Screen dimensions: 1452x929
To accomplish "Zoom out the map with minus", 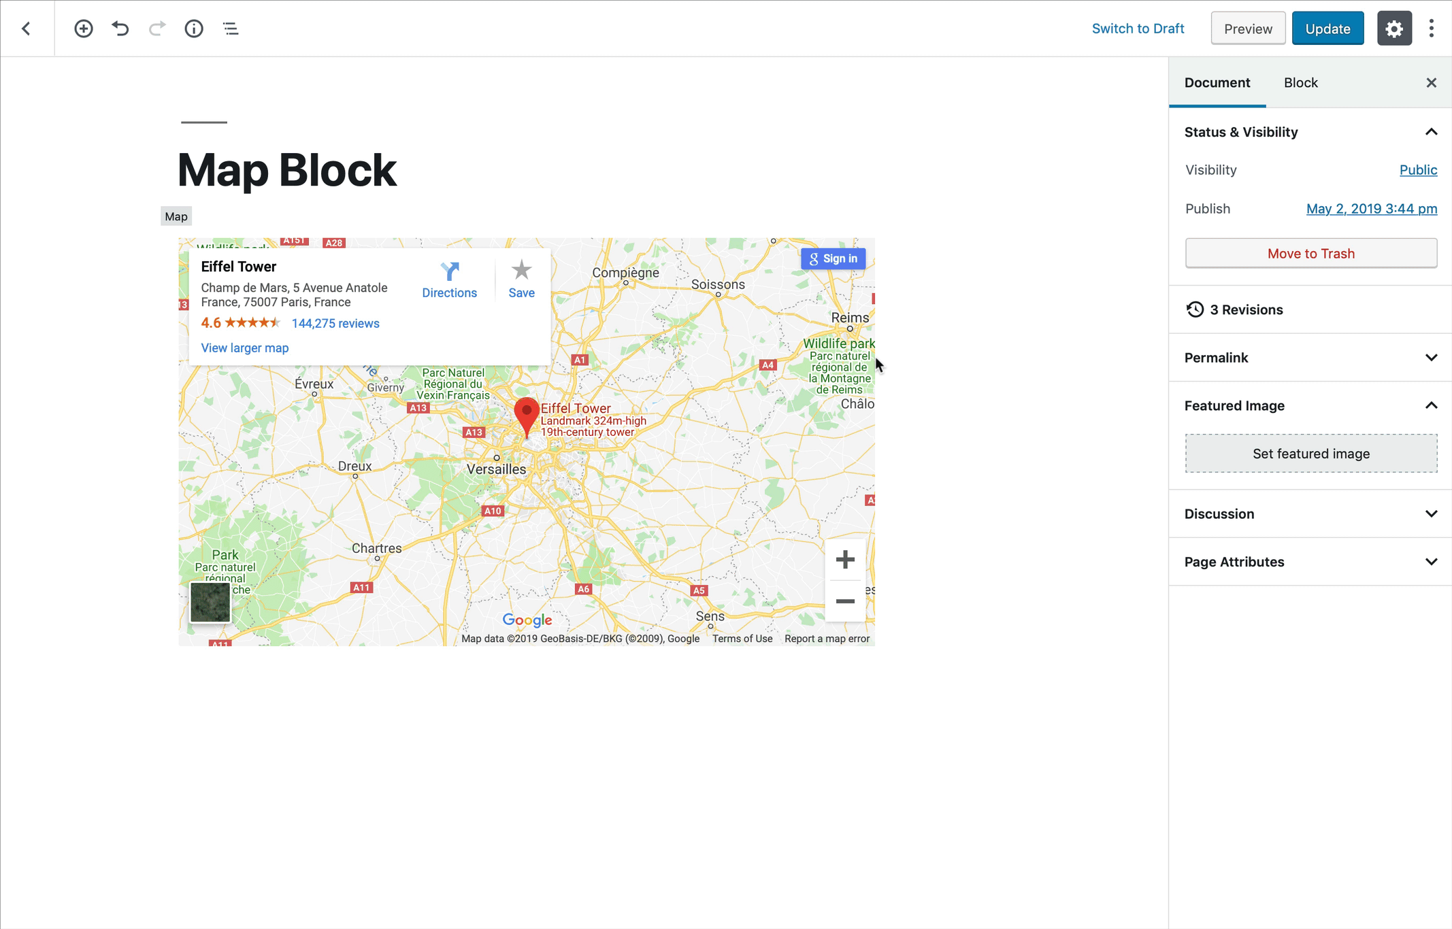I will tap(845, 601).
